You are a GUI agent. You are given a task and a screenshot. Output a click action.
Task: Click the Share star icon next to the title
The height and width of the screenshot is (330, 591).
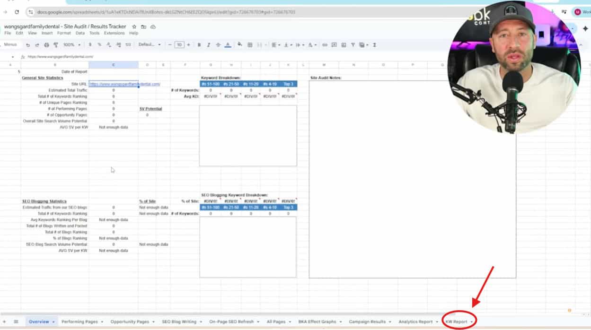click(x=134, y=27)
